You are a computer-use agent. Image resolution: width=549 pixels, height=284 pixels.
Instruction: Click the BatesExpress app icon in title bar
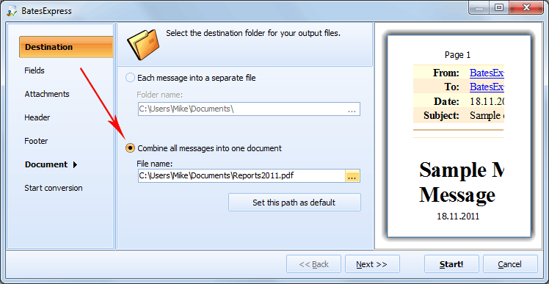coord(12,11)
